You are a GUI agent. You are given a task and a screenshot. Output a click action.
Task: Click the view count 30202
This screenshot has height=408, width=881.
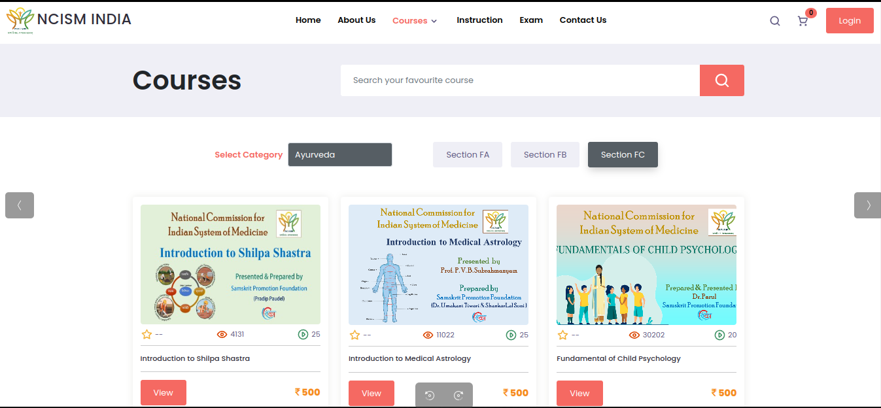coord(654,335)
